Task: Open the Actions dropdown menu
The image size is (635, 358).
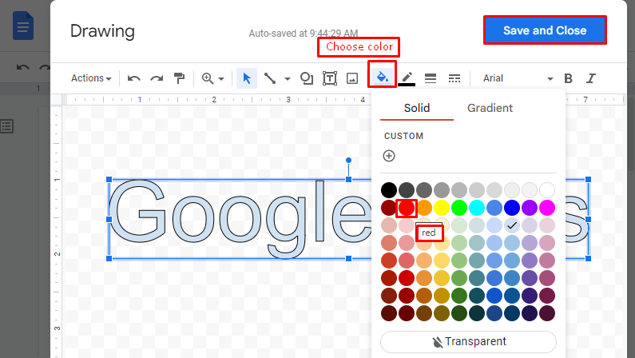Action: click(91, 78)
